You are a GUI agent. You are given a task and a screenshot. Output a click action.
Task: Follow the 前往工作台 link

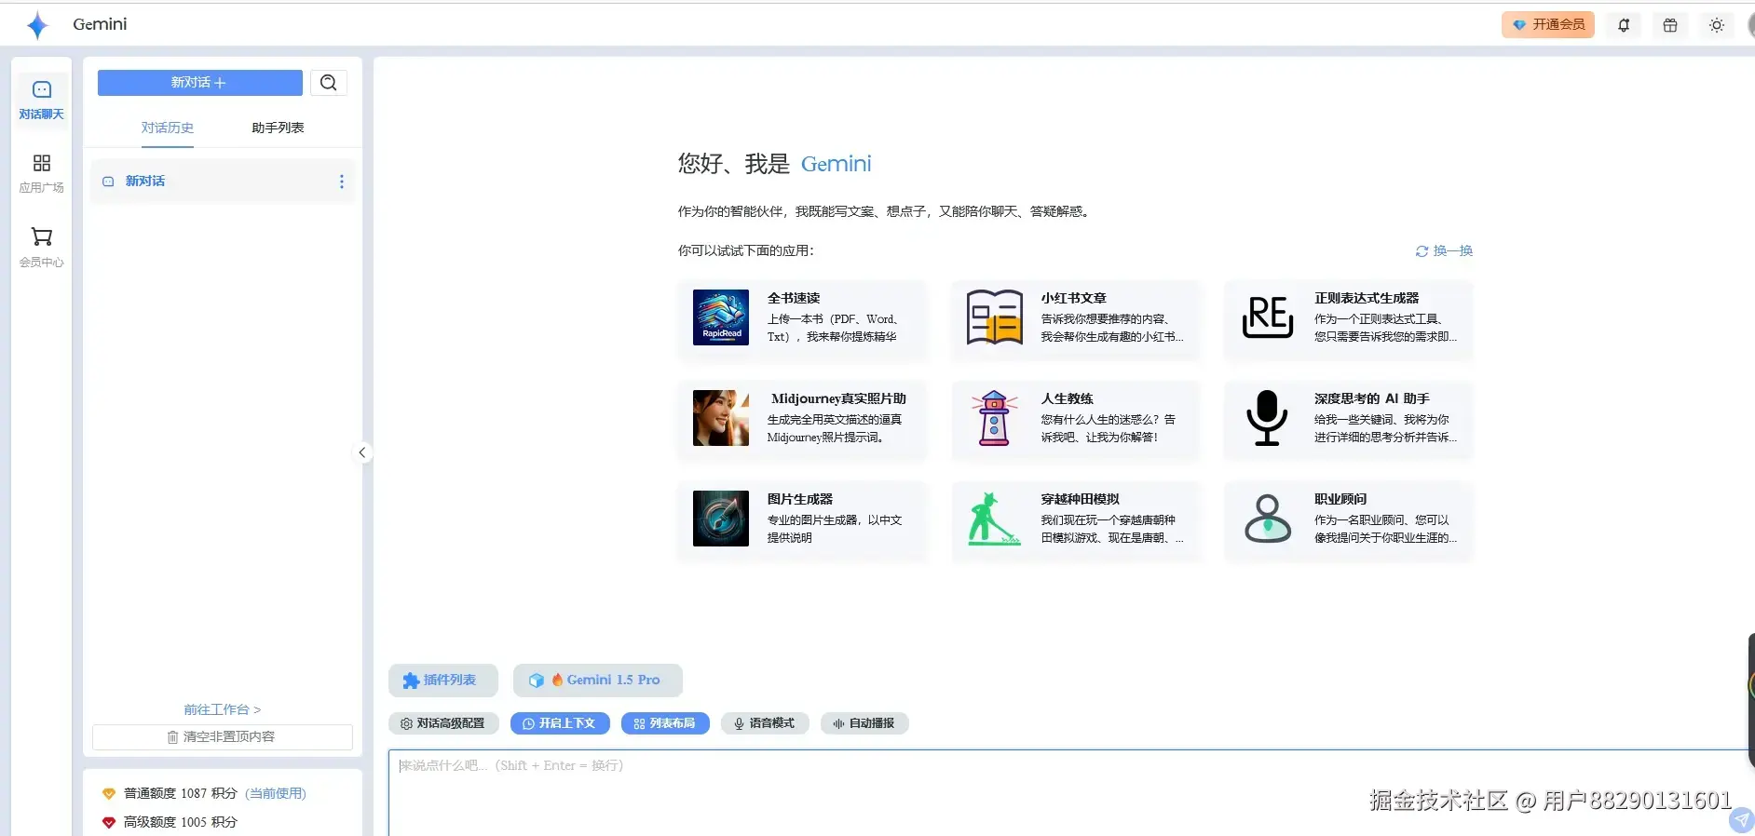point(223,709)
